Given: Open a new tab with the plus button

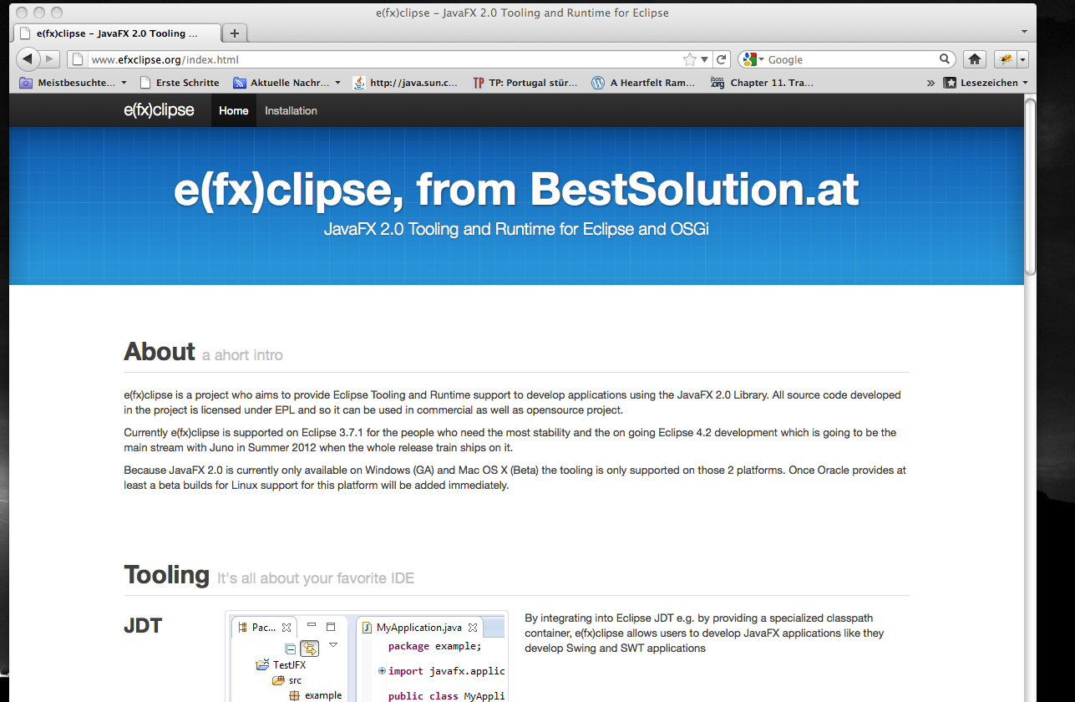Looking at the screenshot, I should coord(235,33).
